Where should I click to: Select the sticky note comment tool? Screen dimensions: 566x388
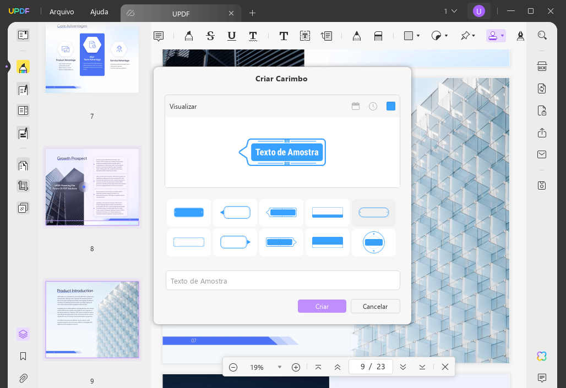coord(159,36)
